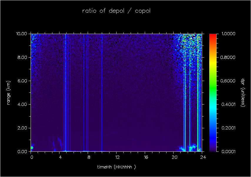The image size is (251, 177).
Task: Click the y-axis tick label '8.00'
Action: coord(22,57)
